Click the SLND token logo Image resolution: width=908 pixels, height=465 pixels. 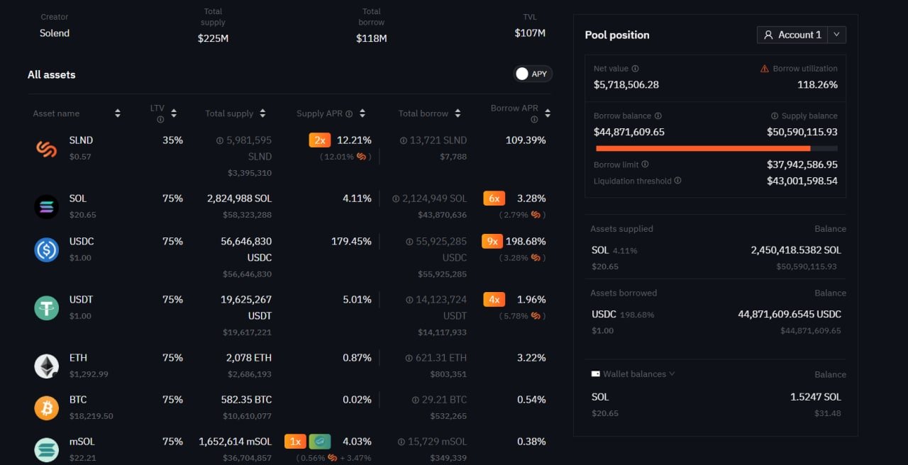(46, 148)
